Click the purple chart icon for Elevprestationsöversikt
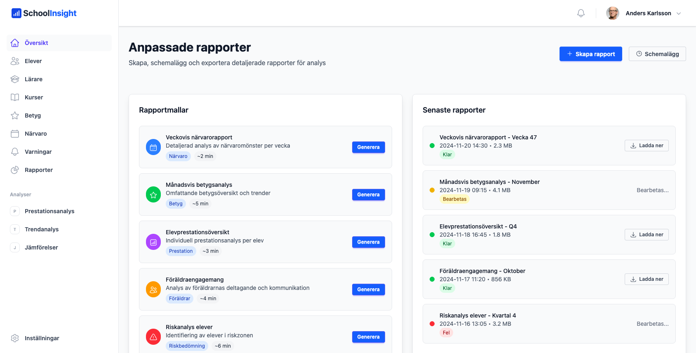 click(x=153, y=242)
